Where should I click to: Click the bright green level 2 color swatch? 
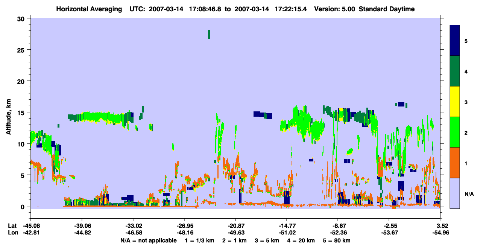point(455,132)
